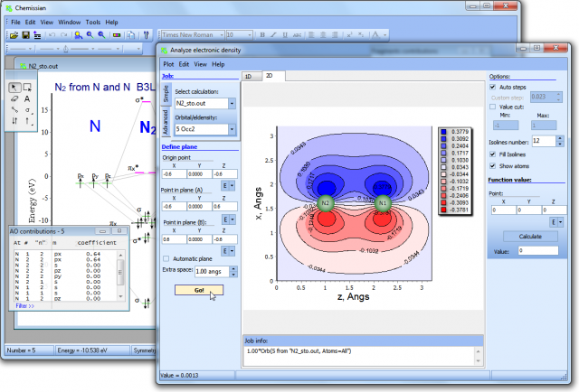This screenshot has height=392, width=579.
Task: Open the Times New Roman font dropdown
Action: pyautogui.click(x=222, y=35)
